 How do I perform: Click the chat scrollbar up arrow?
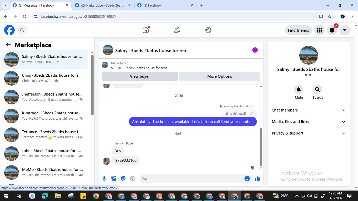261,86
